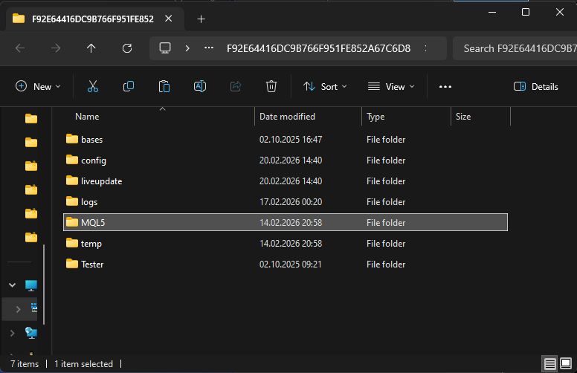The image size is (577, 373).
Task: Sort files by Date modified column
Action: pyautogui.click(x=287, y=117)
